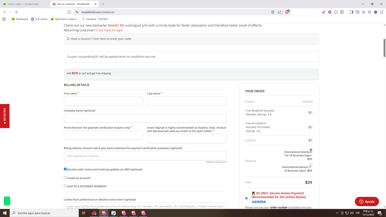Open the Checkout - The Perf... bookmark
This screenshot has width=386, height=217.
coord(95,19)
